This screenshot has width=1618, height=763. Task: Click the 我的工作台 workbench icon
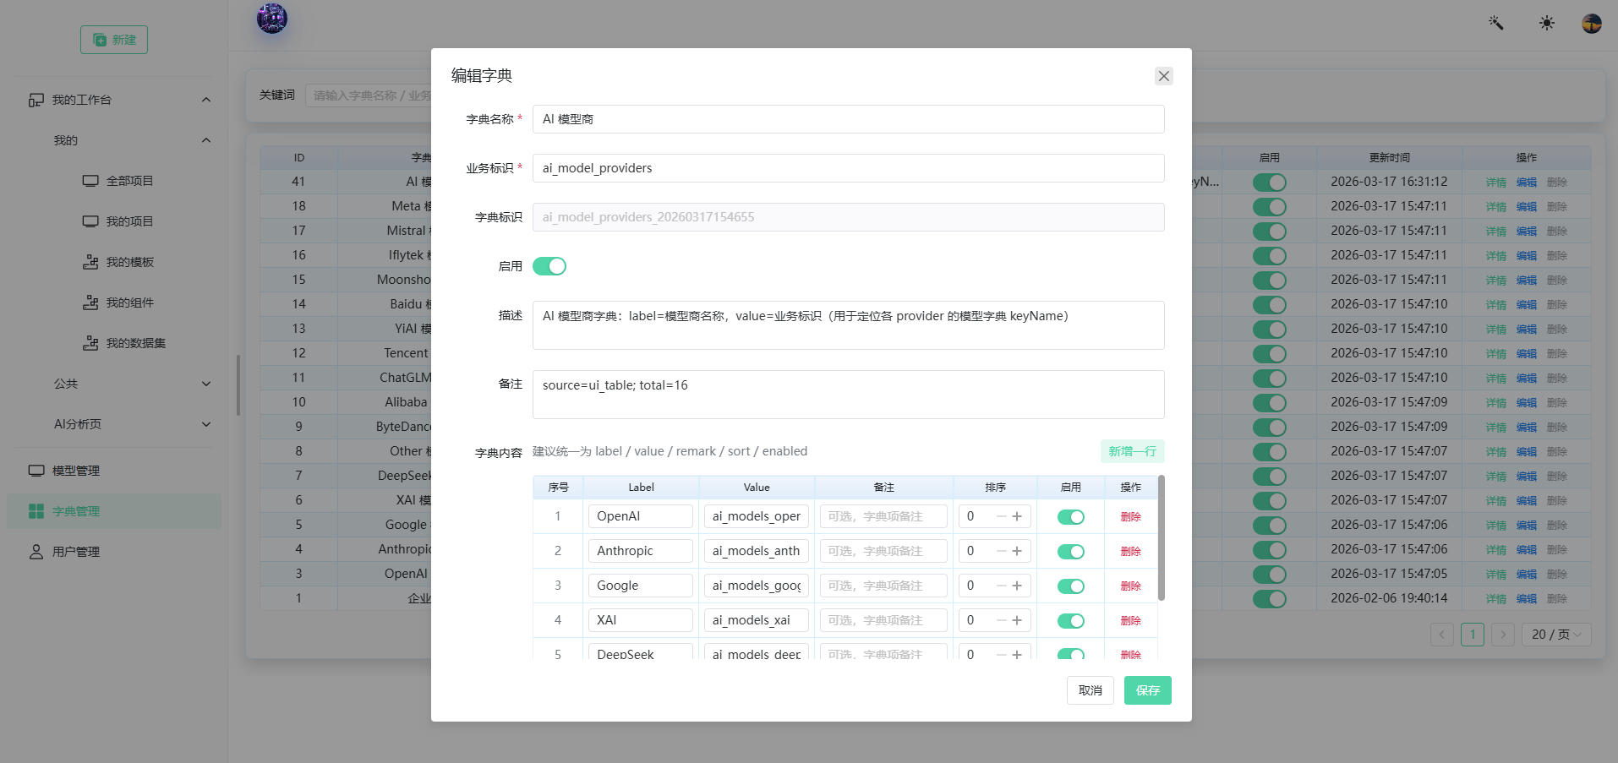[x=36, y=100]
